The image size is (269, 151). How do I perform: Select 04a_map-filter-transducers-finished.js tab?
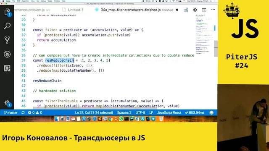[131, 10]
